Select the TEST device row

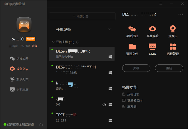coord(82,118)
